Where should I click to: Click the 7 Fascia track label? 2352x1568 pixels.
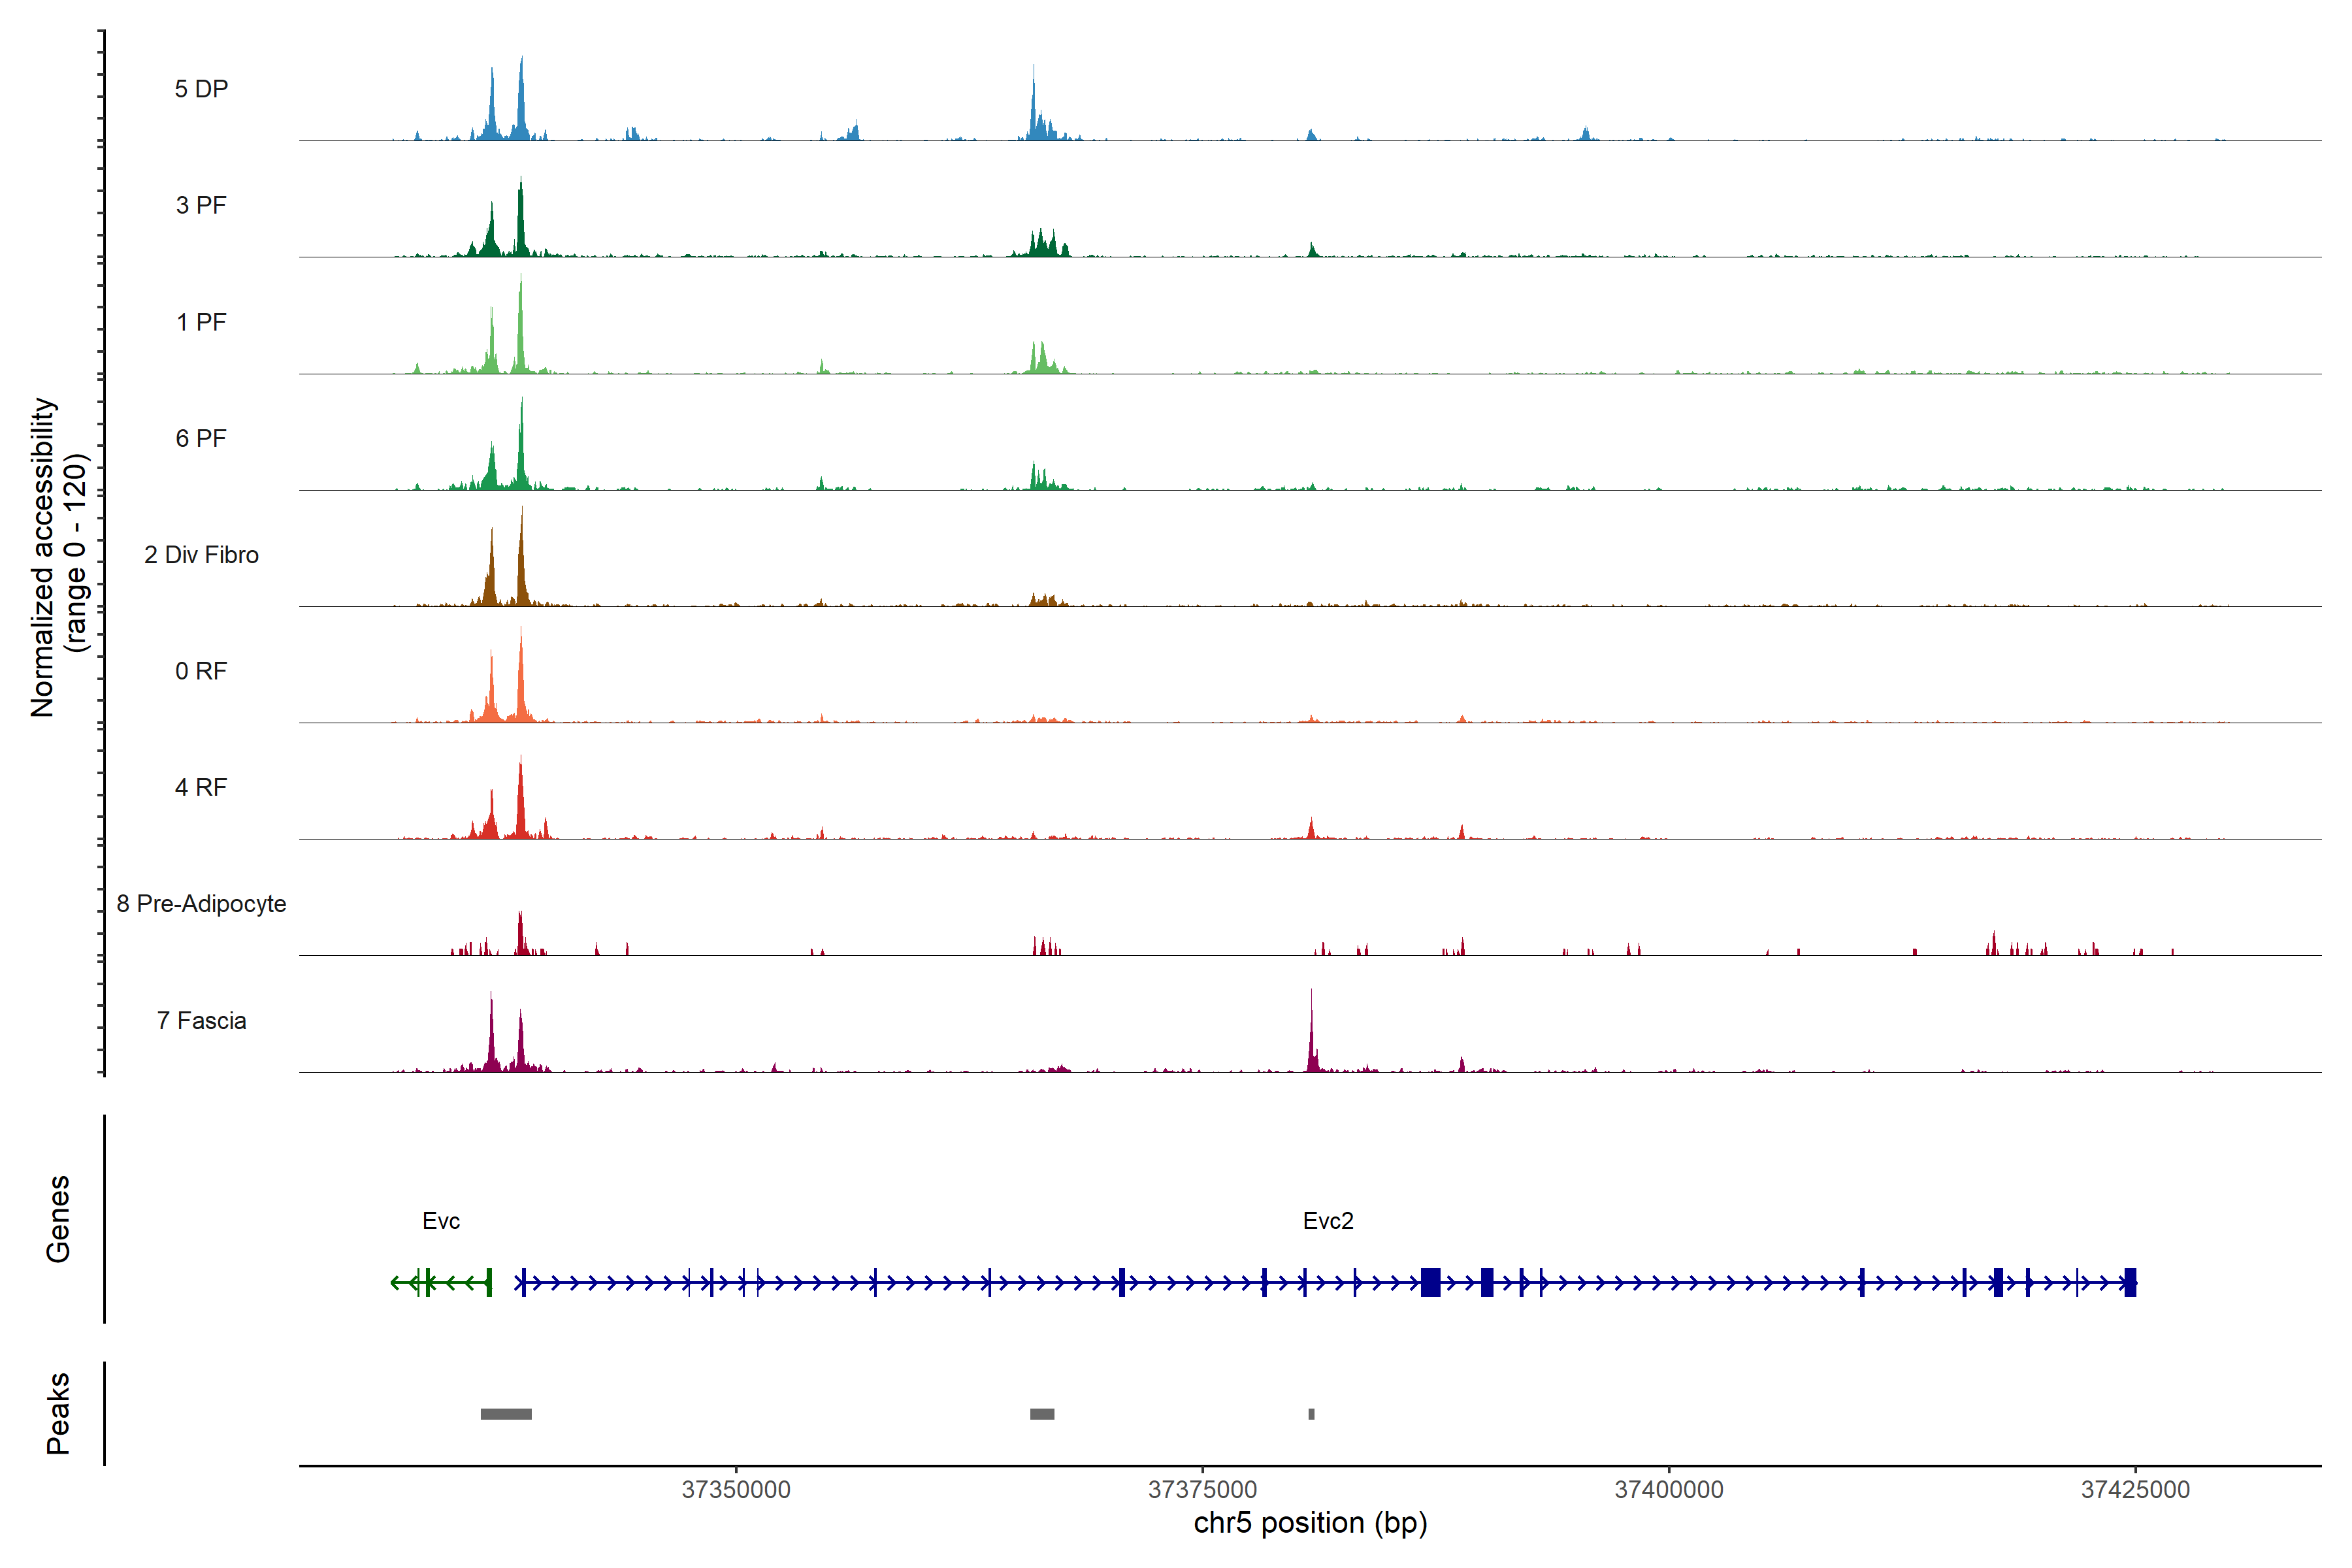201,1020
